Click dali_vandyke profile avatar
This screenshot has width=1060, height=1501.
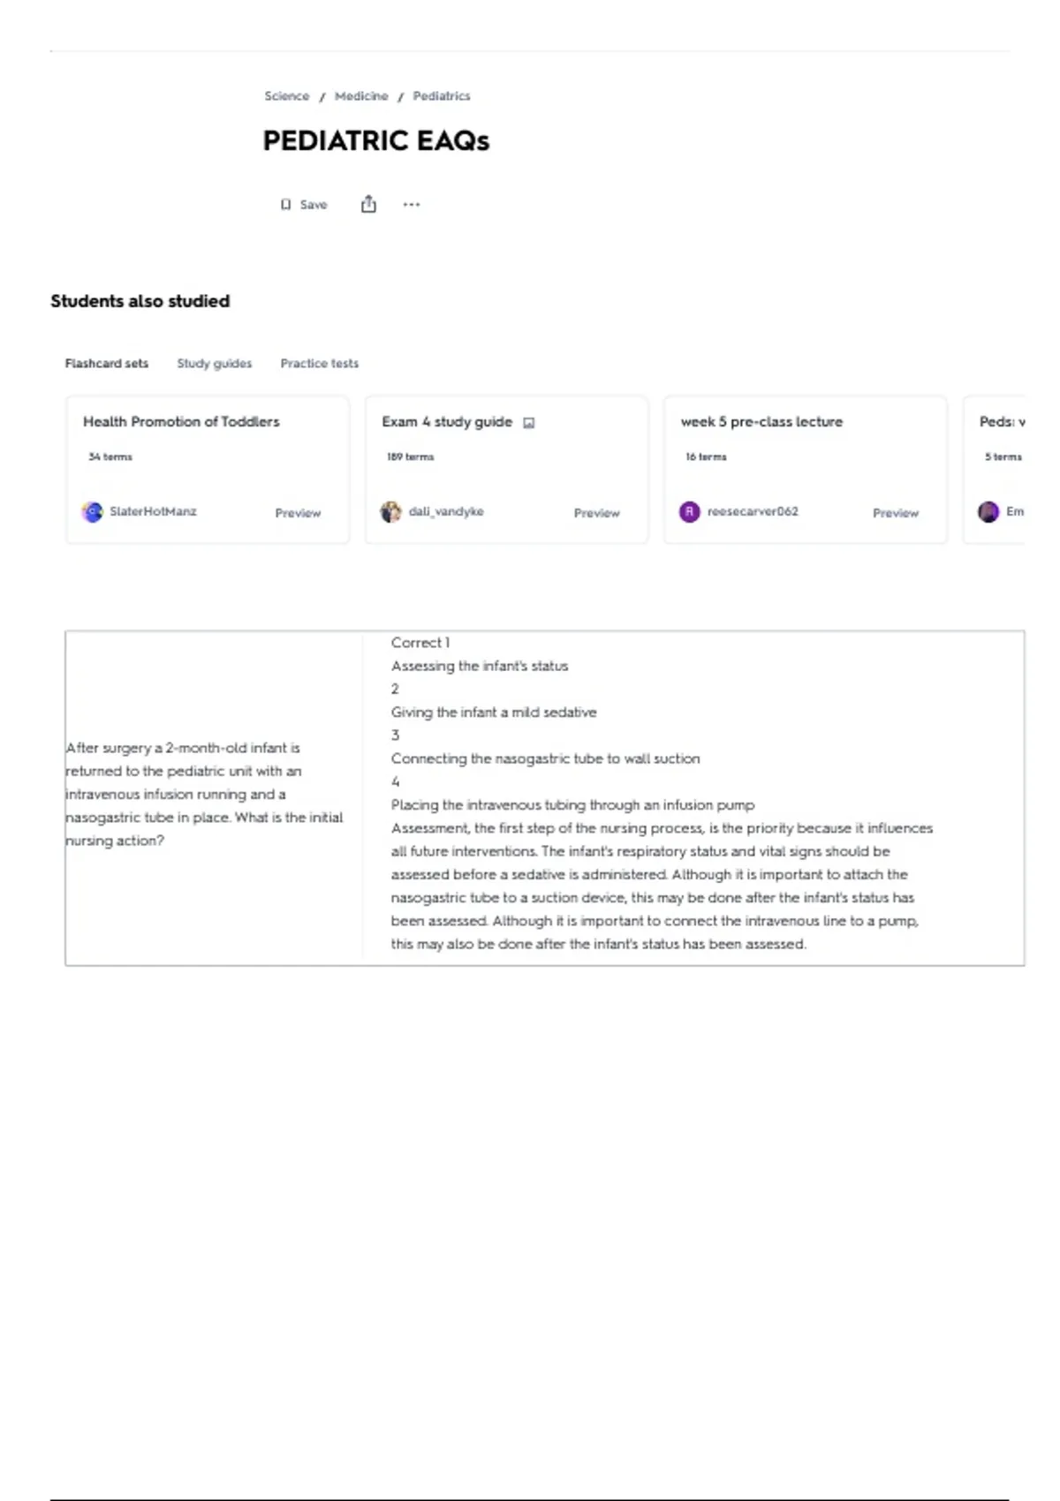pos(390,512)
